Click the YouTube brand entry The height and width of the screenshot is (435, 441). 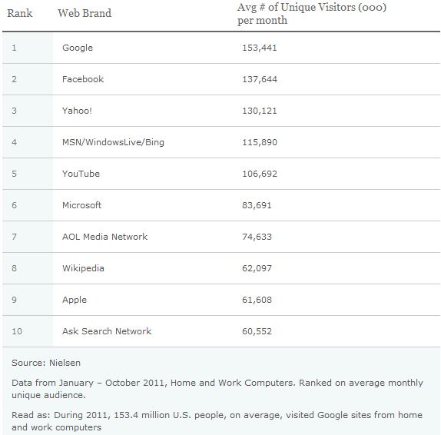pyautogui.click(x=81, y=174)
